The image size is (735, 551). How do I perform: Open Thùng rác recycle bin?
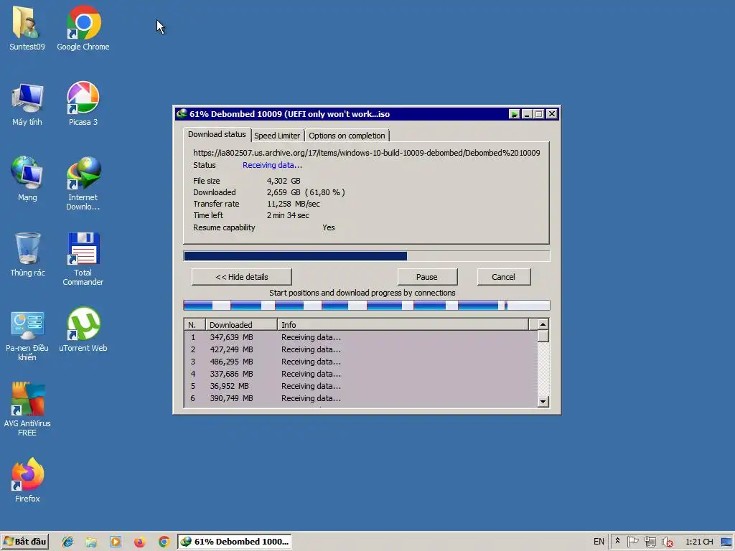click(27, 255)
